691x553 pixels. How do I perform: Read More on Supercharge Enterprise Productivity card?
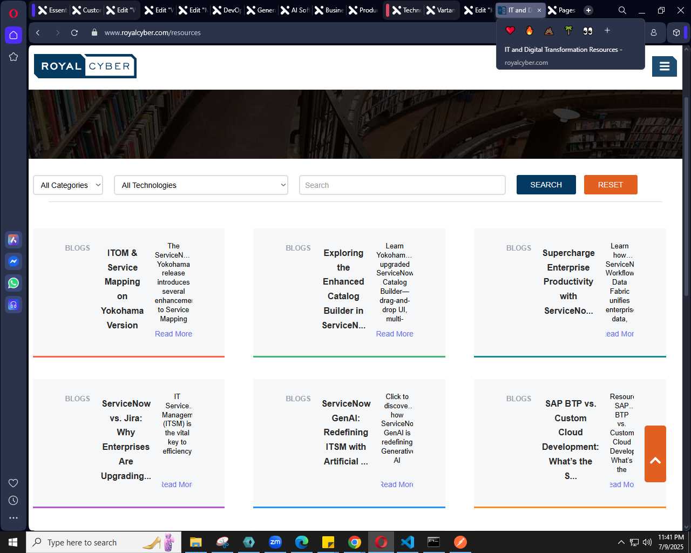[620, 334]
